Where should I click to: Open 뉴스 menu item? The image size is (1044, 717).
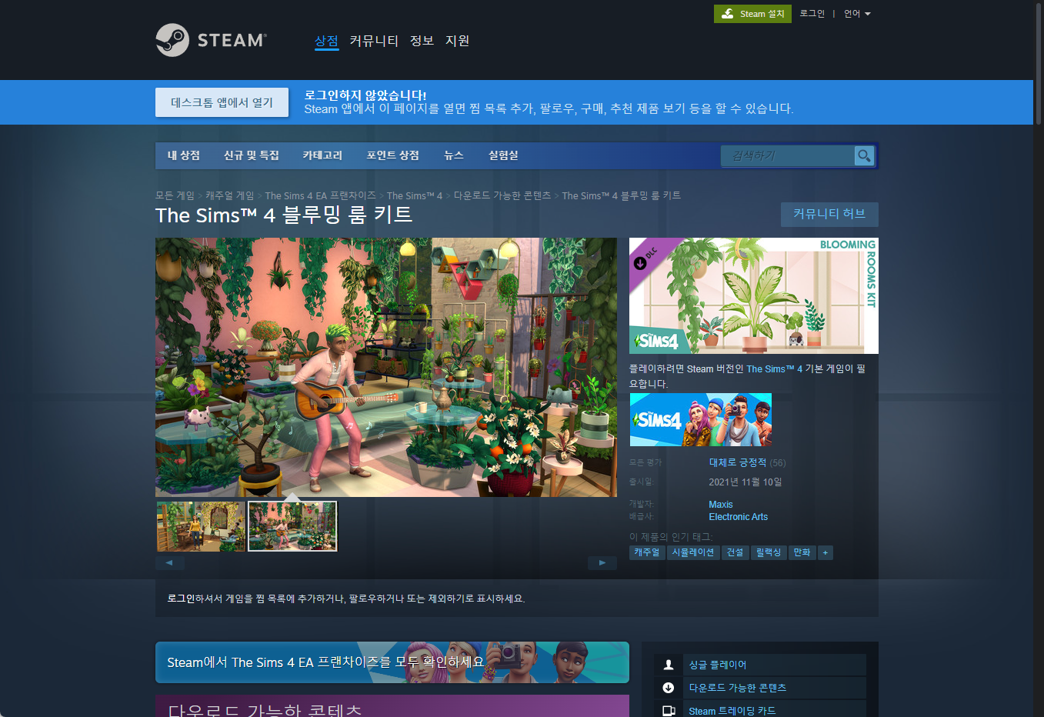454,155
